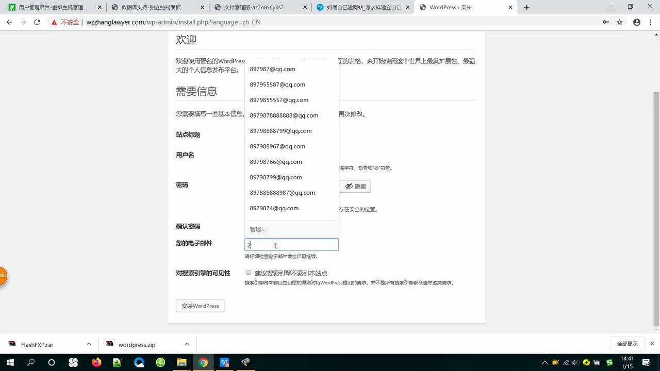The height and width of the screenshot is (371, 660).
Task: Focus the 您的电子邮件 input field
Action: point(291,245)
